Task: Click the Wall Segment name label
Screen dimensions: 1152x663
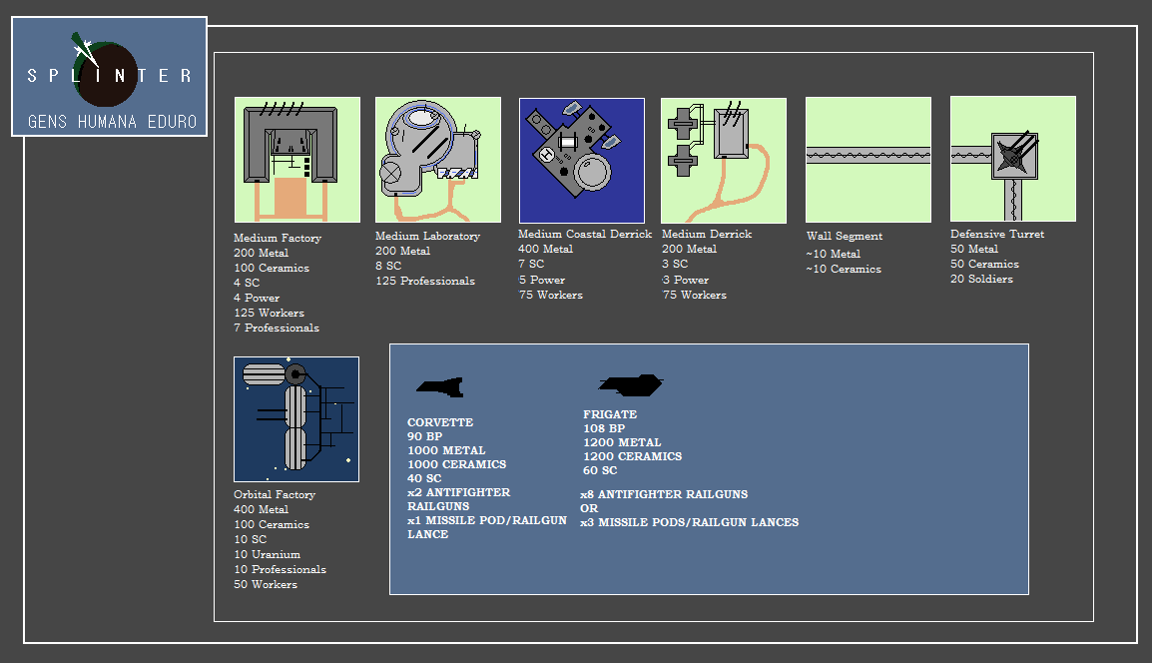Action: pos(844,237)
